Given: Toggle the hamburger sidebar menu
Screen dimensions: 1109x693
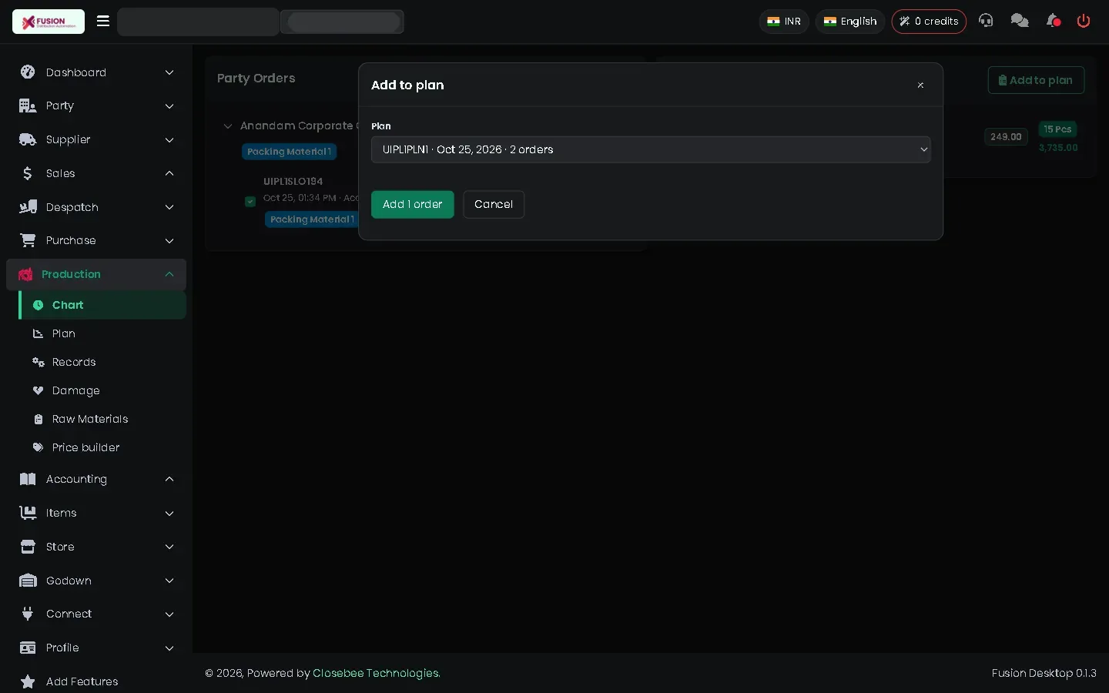Looking at the screenshot, I should (103, 22).
